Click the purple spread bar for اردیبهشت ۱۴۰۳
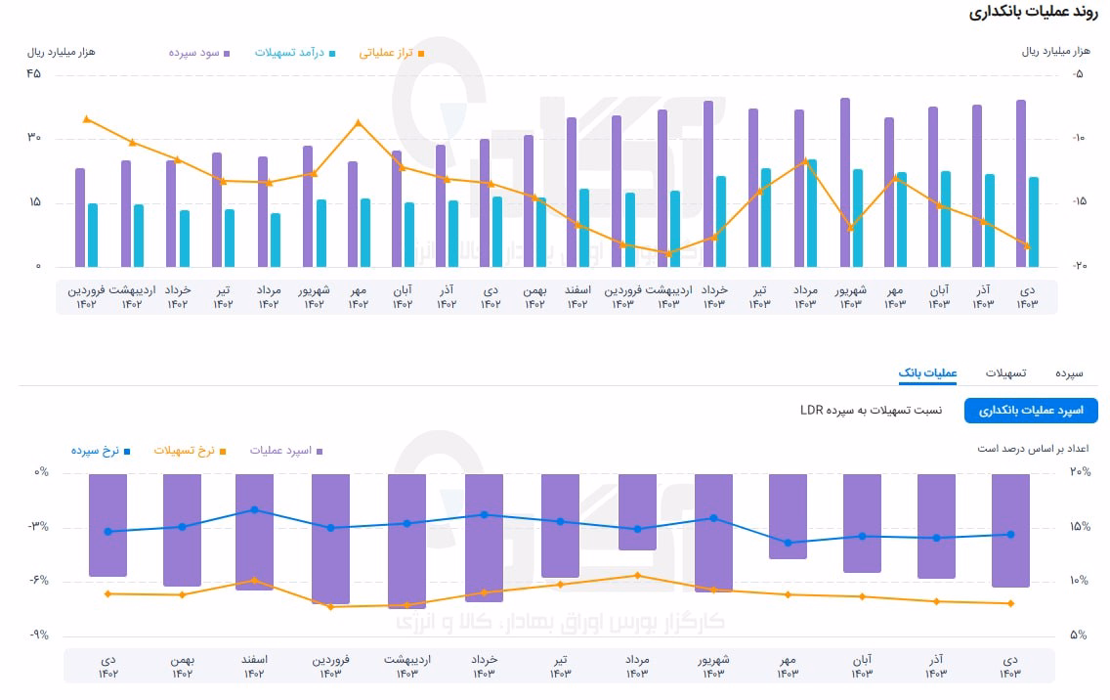 point(407,542)
